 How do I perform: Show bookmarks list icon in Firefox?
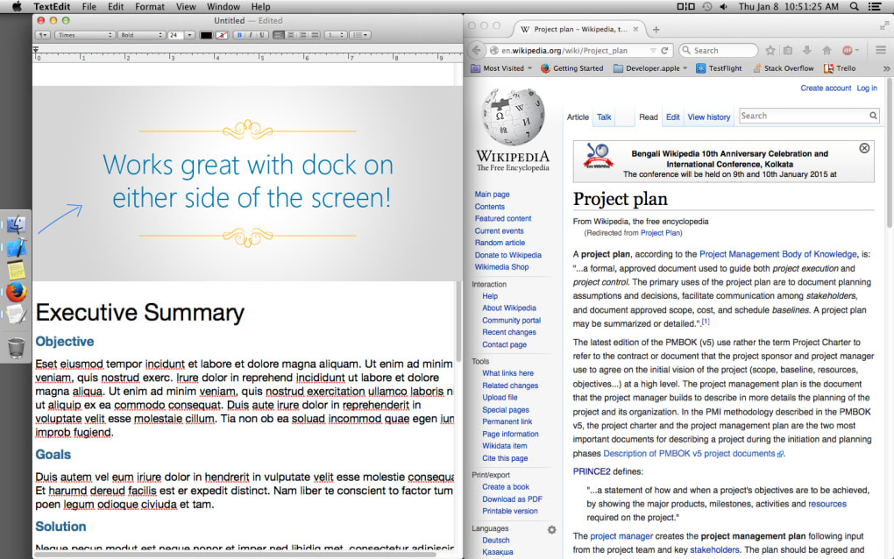pos(788,50)
